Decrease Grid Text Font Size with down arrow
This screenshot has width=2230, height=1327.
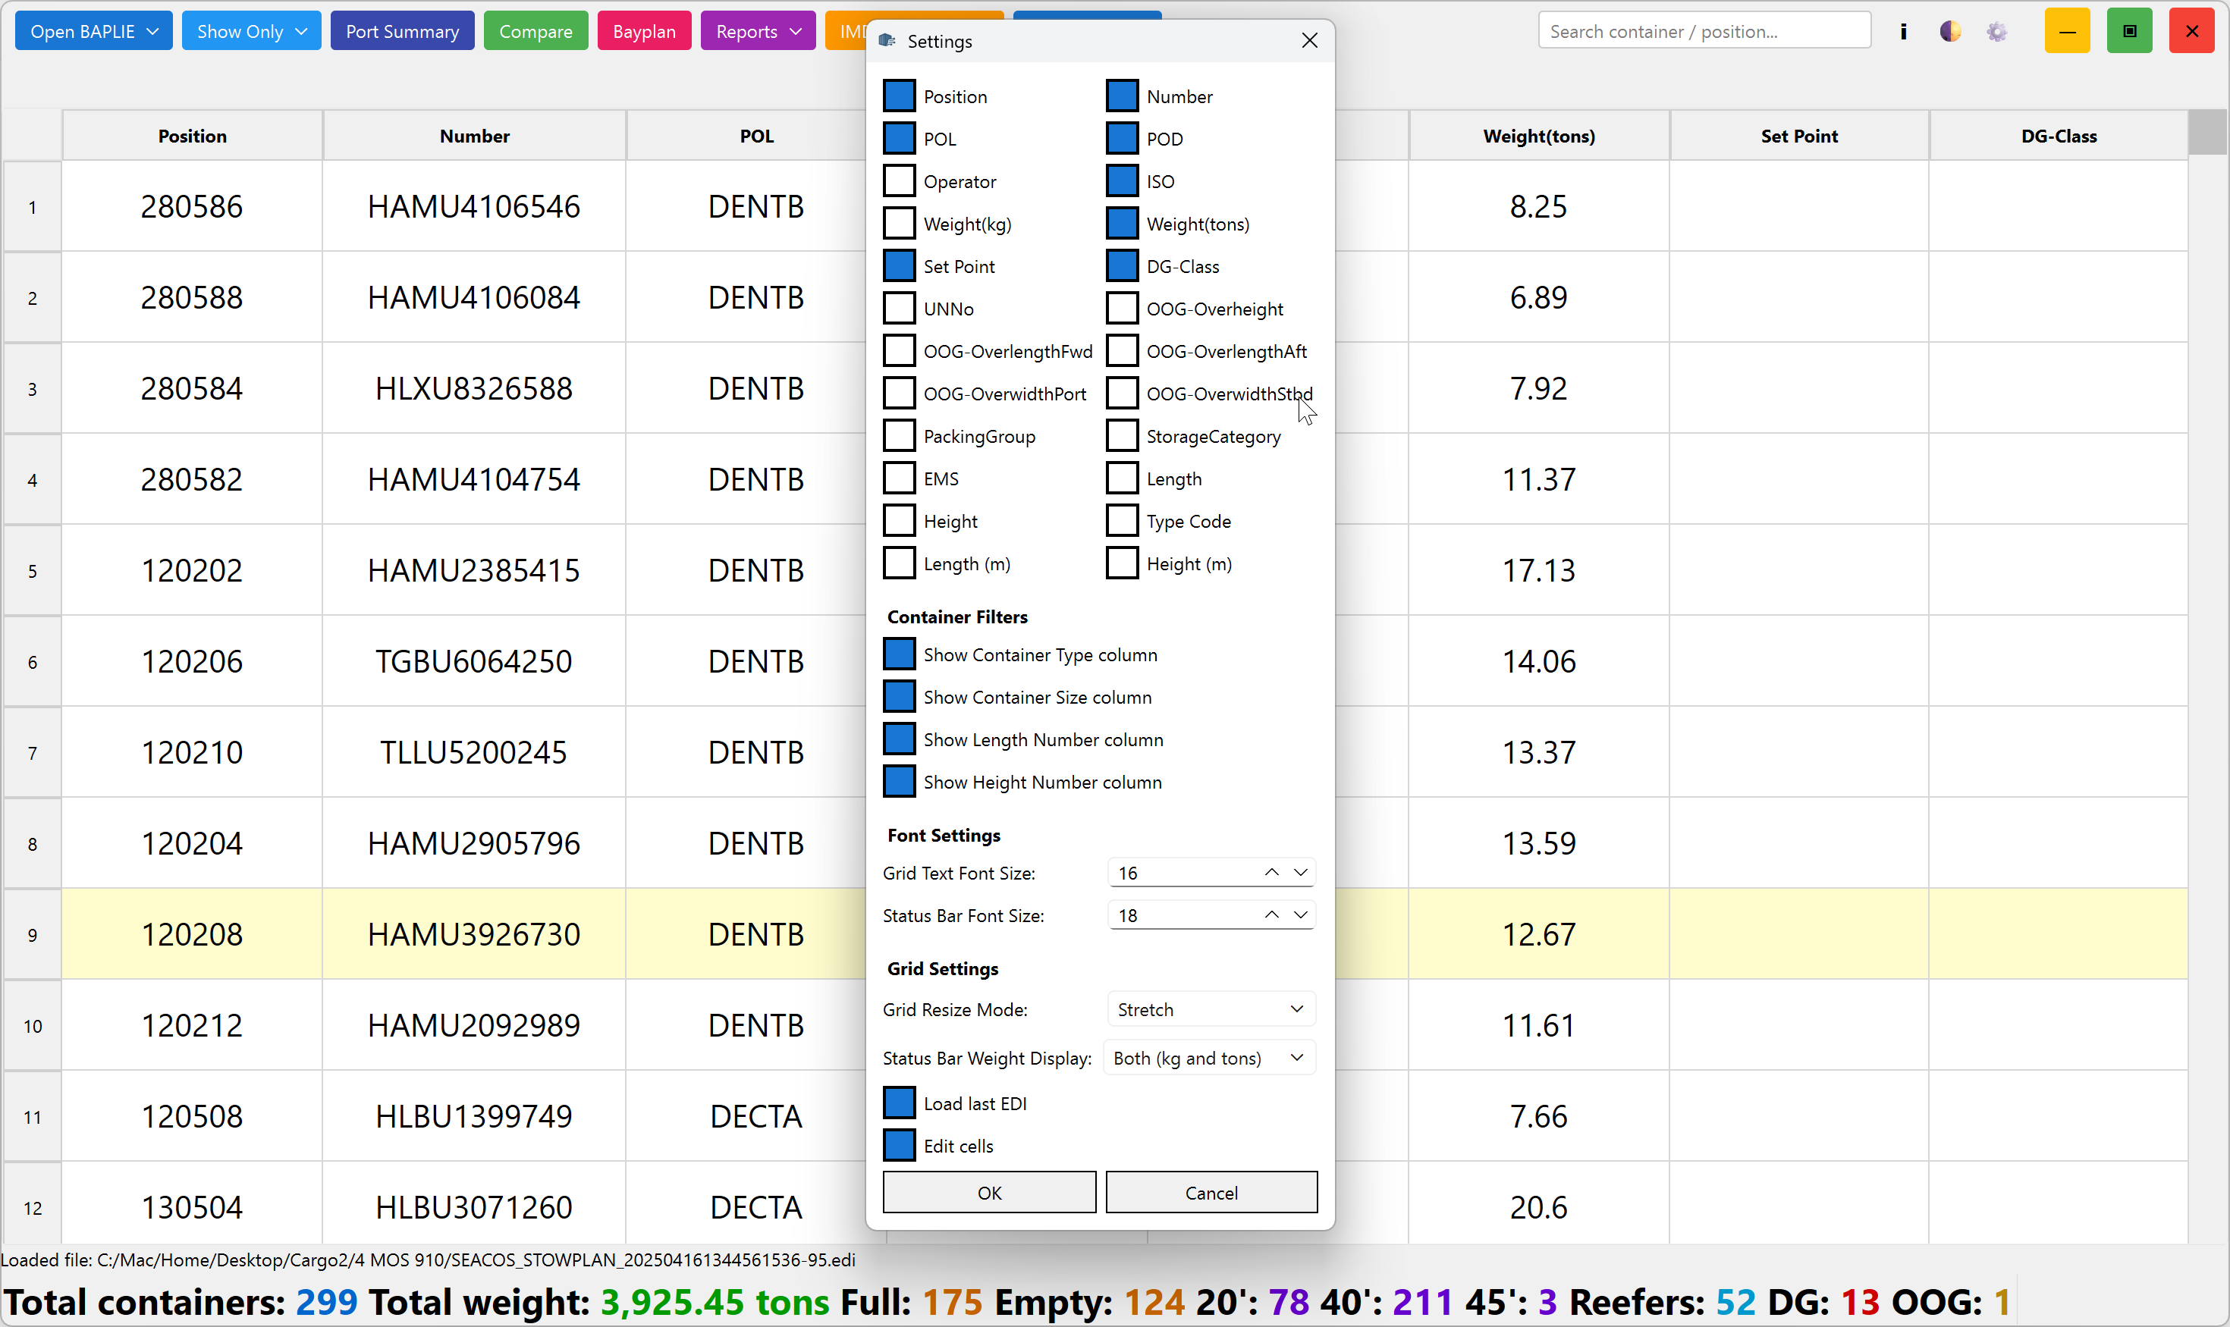(x=1301, y=873)
